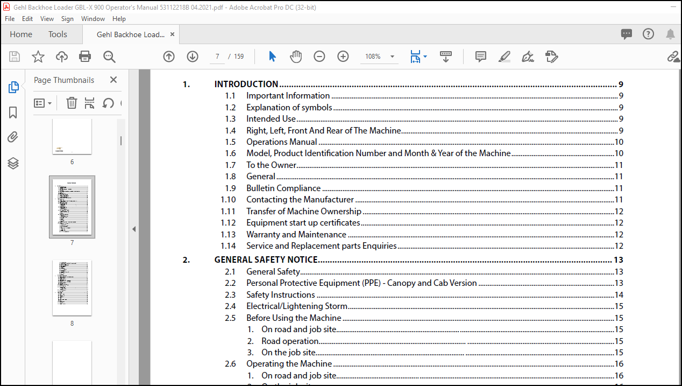
Task: Open thumbnails panel options menu dropdown
Action: click(43, 103)
